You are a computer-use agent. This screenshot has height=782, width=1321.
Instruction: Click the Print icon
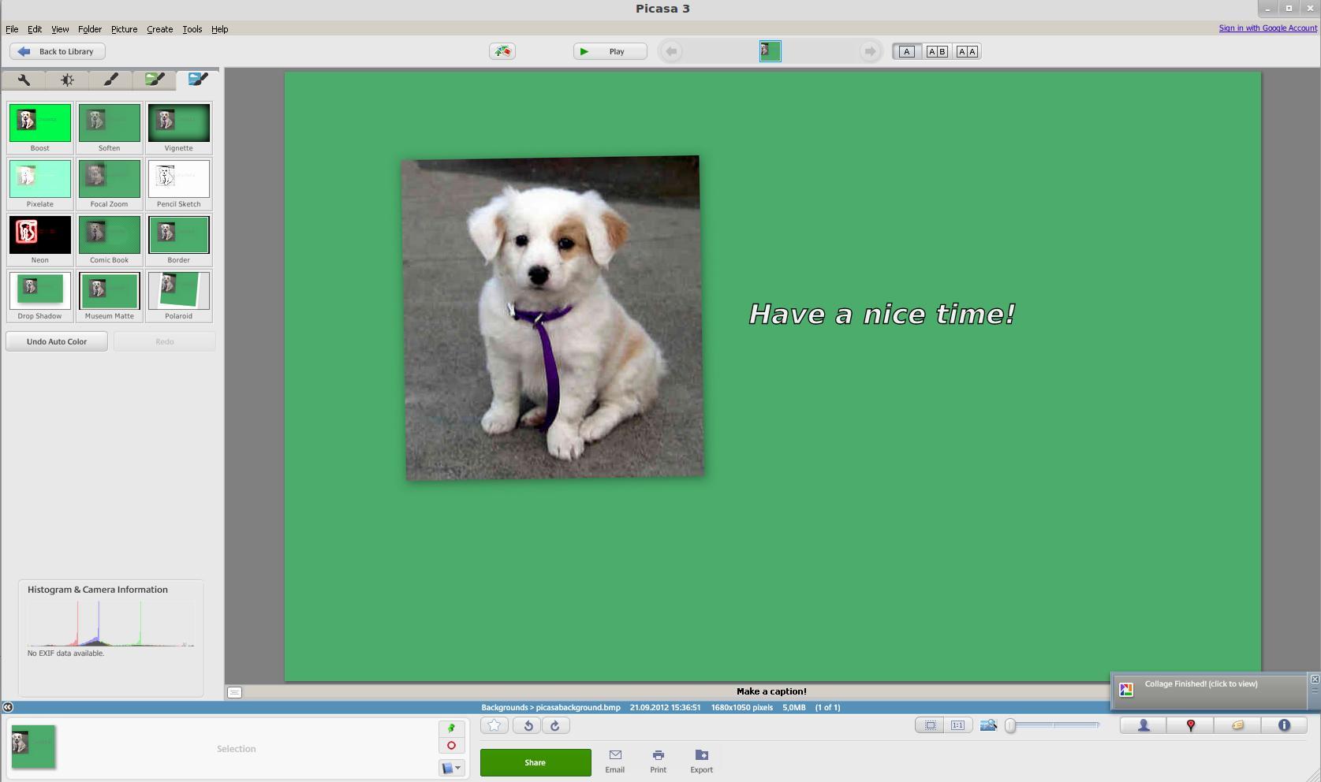658,761
